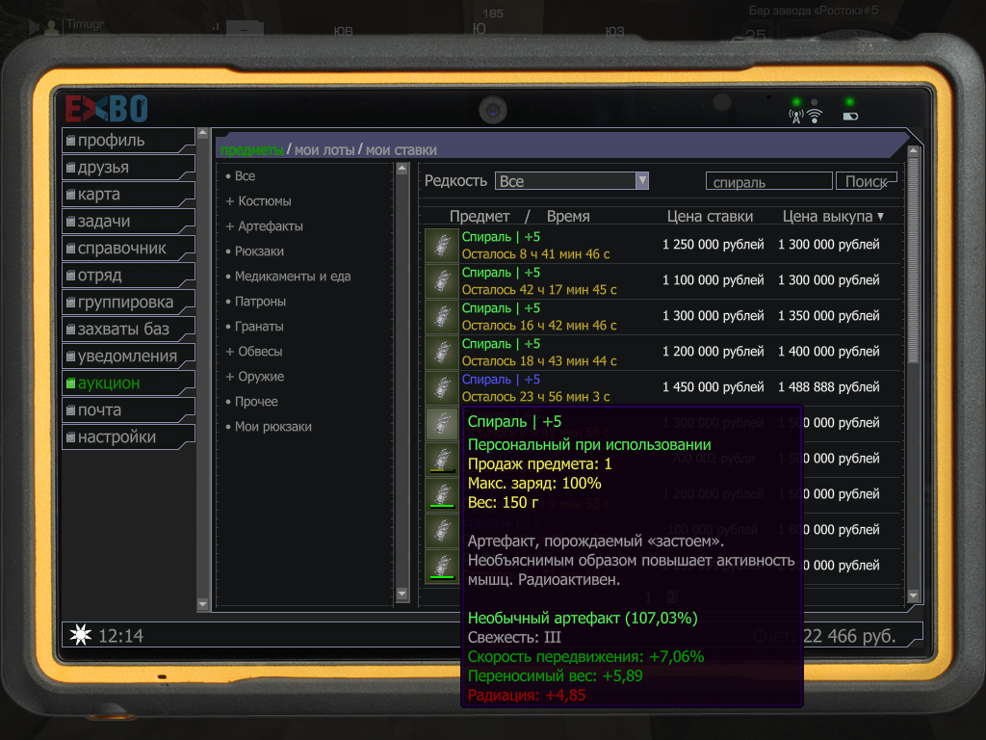Switch to the предметы tab
This screenshot has height=740, width=986.
click(x=251, y=150)
